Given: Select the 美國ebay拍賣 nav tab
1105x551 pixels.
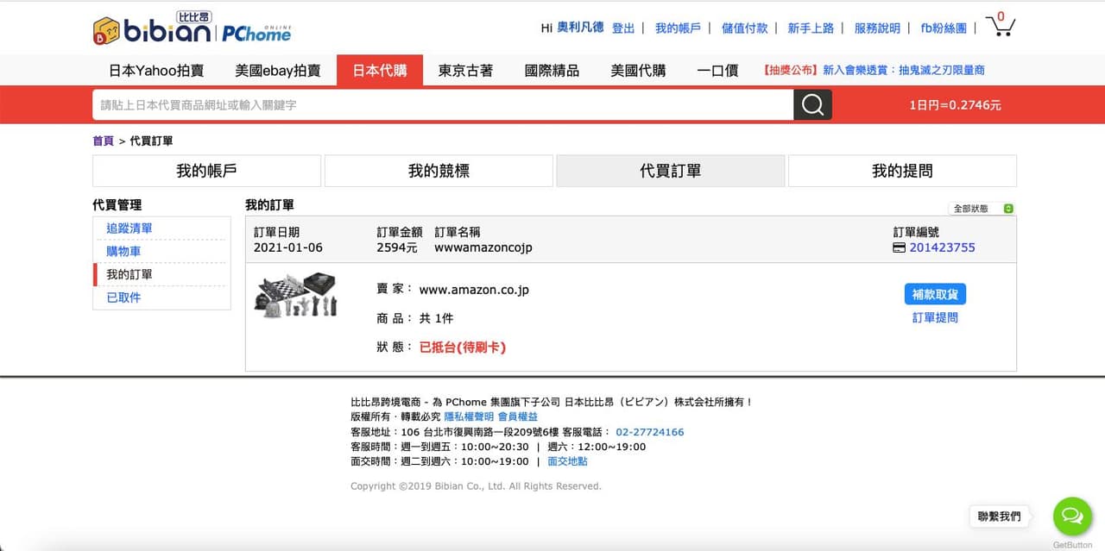Looking at the screenshot, I should [278, 71].
